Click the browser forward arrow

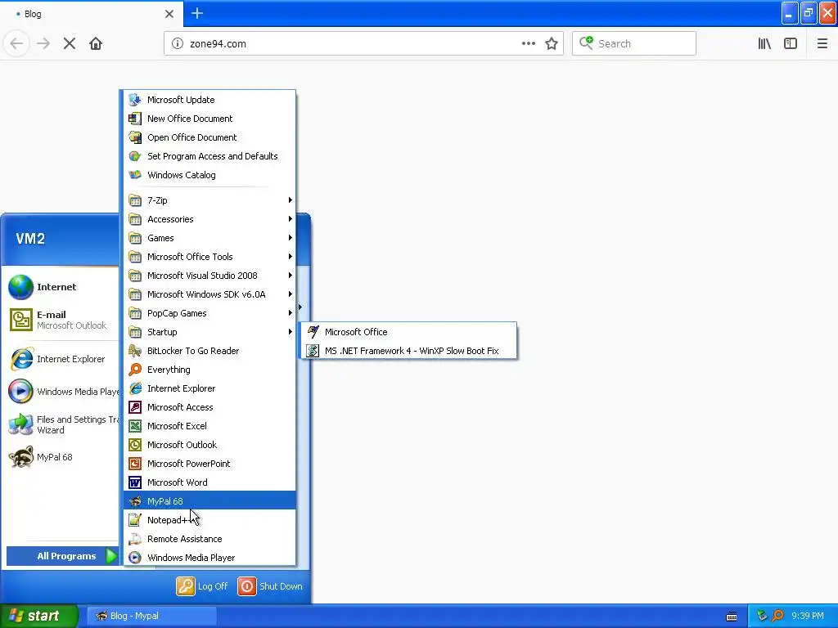[x=43, y=44]
